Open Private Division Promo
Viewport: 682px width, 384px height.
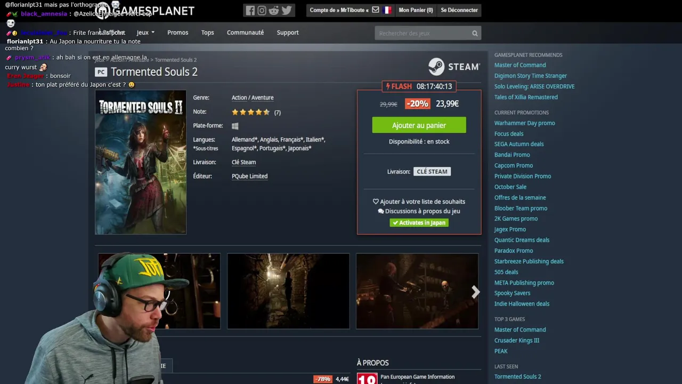(x=523, y=176)
